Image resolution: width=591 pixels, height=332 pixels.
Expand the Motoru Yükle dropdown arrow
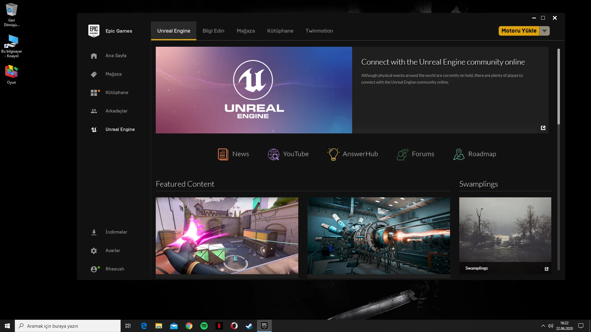click(x=545, y=31)
